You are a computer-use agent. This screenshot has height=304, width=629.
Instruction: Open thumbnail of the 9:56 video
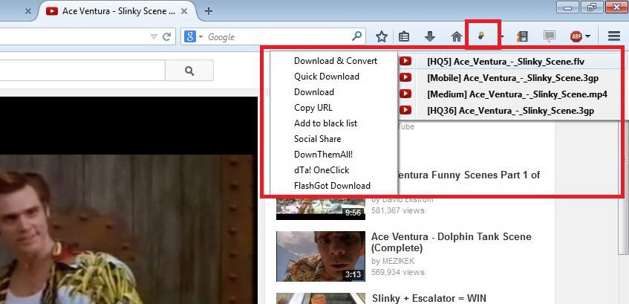click(321, 209)
